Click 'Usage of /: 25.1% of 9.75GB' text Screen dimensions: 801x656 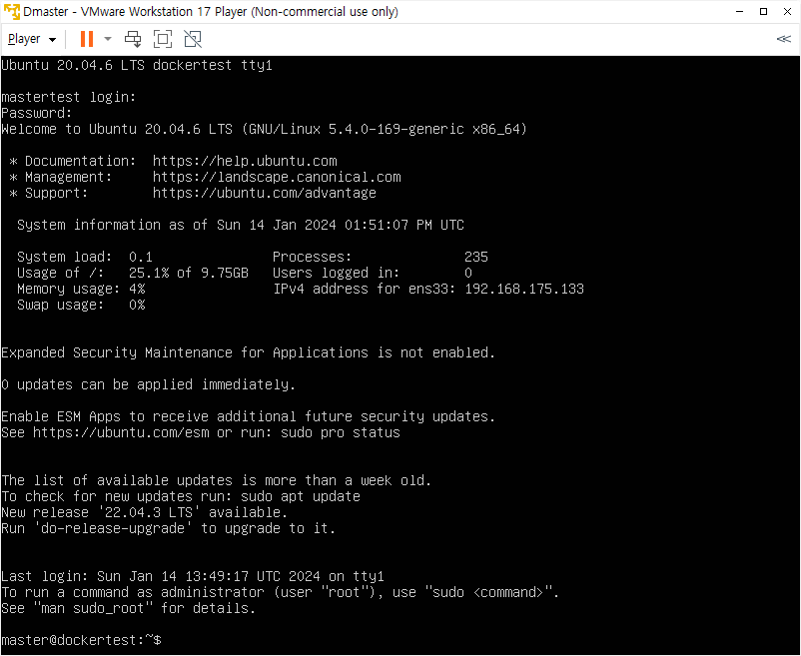(x=132, y=273)
